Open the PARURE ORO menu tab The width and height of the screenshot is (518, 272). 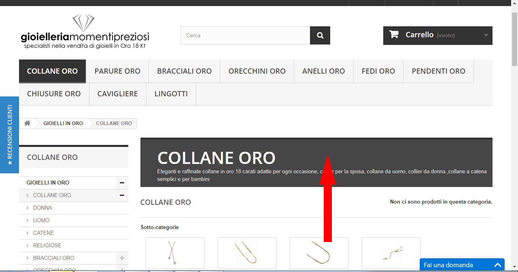click(x=117, y=71)
